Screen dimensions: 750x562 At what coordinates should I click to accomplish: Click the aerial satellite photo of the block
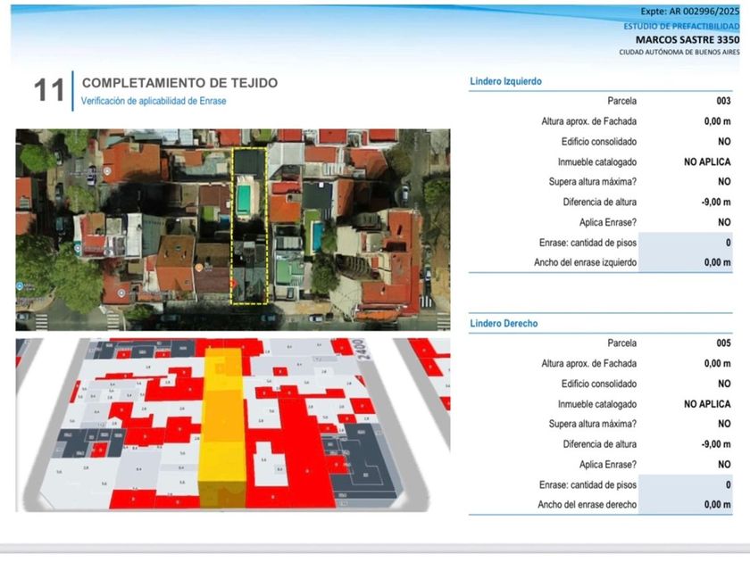[x=233, y=229]
